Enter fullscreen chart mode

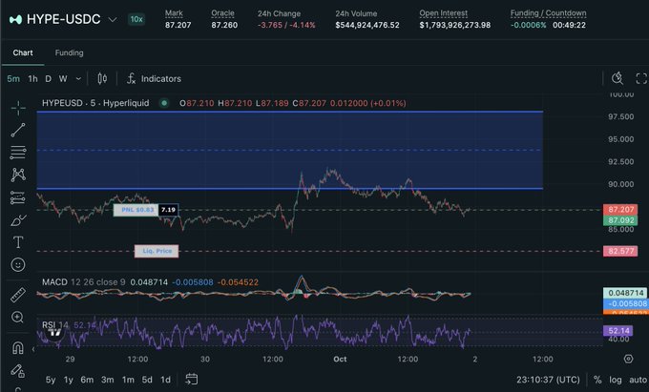click(641, 78)
